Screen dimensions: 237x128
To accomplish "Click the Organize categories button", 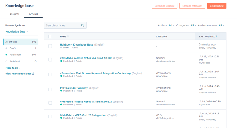I will [x=192, y=6].
